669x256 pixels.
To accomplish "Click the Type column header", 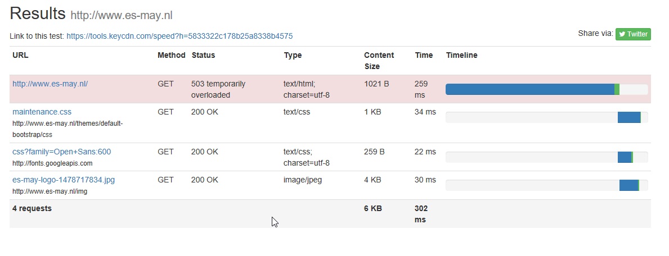I will 293,55.
